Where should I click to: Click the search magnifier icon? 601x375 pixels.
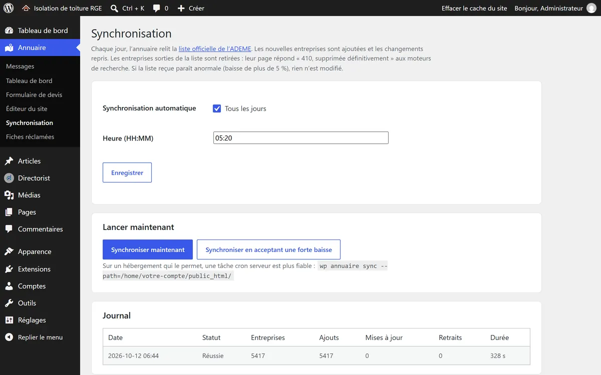click(114, 8)
